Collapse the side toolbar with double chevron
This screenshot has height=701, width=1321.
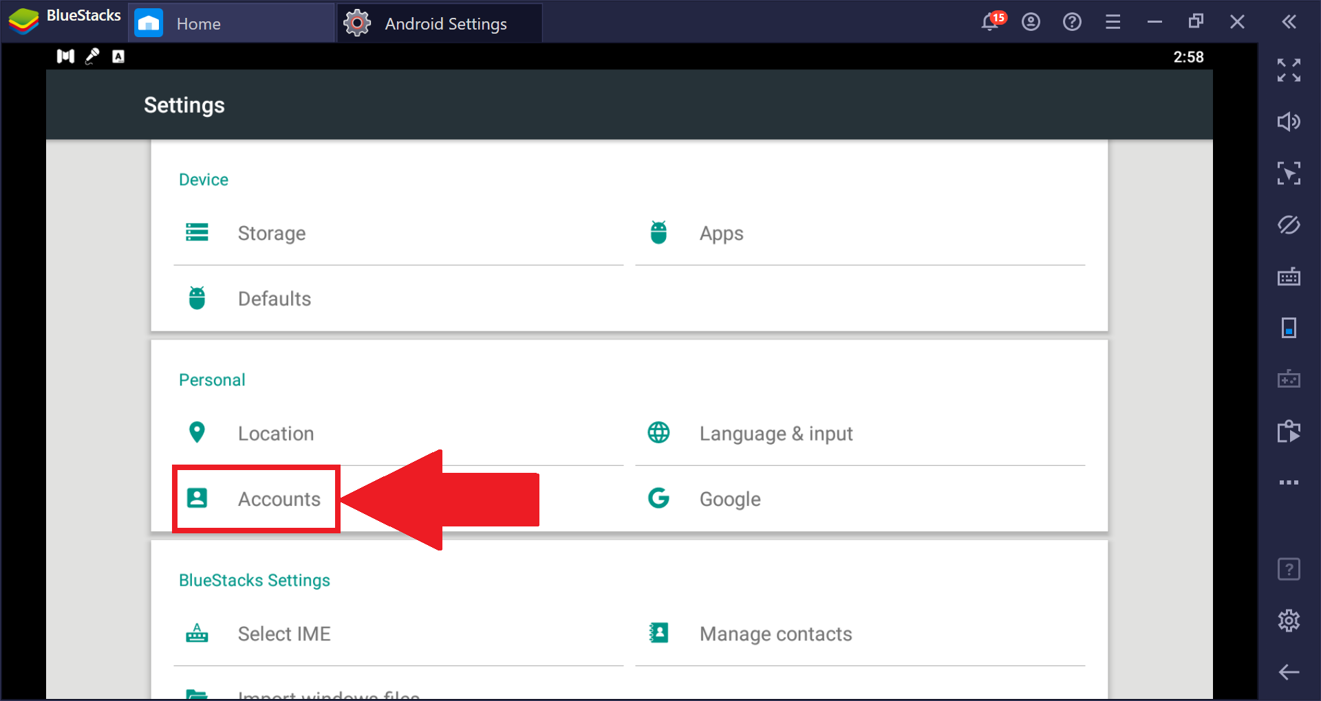(x=1289, y=22)
